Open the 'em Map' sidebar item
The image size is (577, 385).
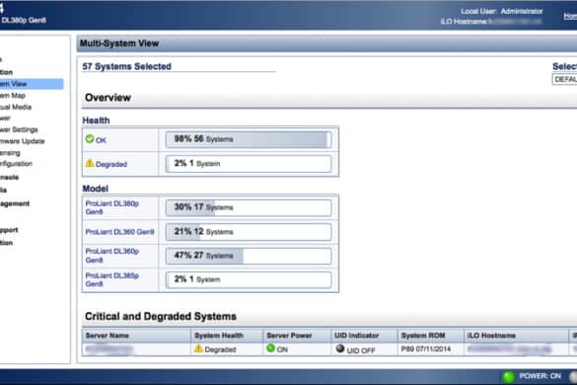pos(13,96)
